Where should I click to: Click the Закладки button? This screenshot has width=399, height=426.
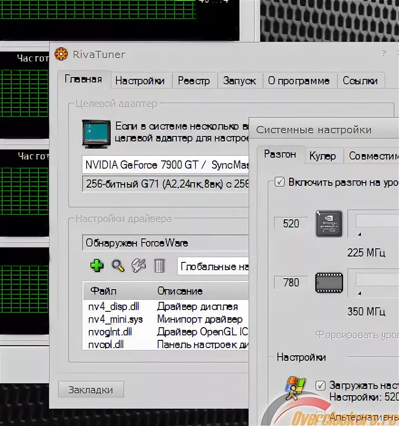coord(91,390)
